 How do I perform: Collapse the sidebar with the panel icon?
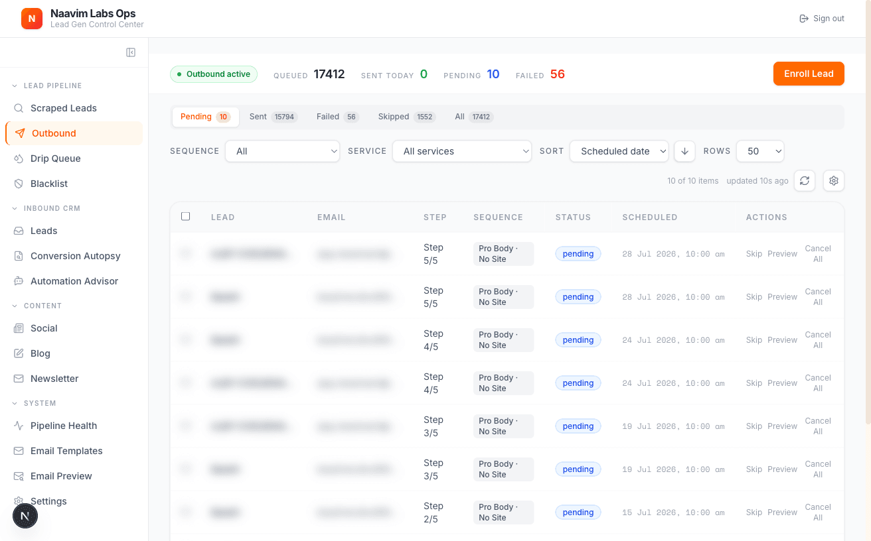131,52
